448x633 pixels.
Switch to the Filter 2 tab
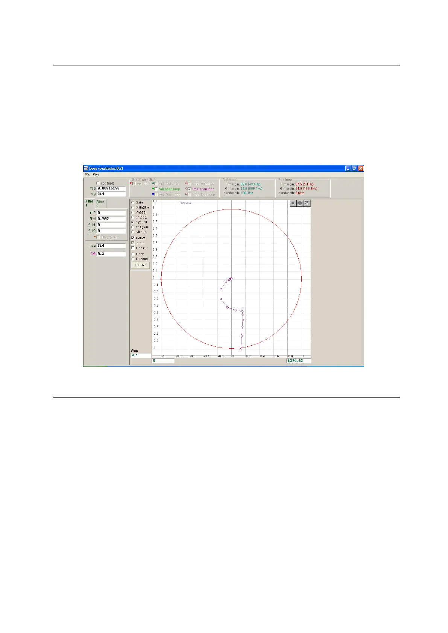coord(100,203)
